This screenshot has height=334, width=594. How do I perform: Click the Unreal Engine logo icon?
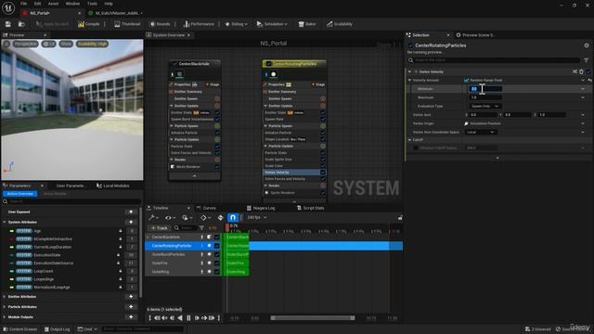coord(8,8)
